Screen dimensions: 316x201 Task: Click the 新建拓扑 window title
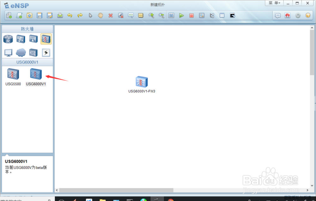click(x=158, y=4)
